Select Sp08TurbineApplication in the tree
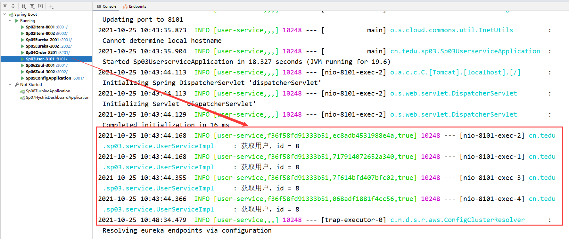Viewport: 569px width, 239px height. coord(48,91)
